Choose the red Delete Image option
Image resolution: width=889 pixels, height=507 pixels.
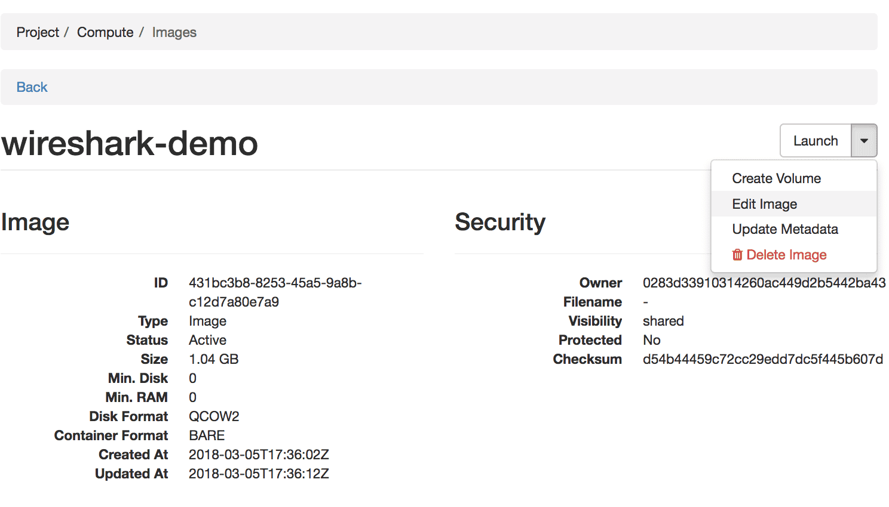coord(786,255)
